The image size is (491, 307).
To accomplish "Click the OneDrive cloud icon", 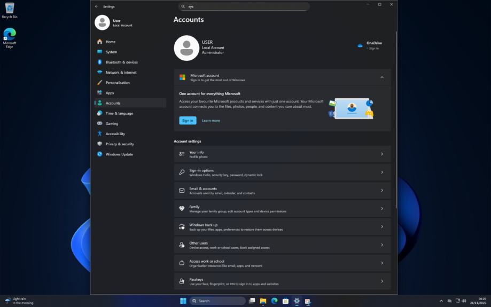I will coord(360,46).
